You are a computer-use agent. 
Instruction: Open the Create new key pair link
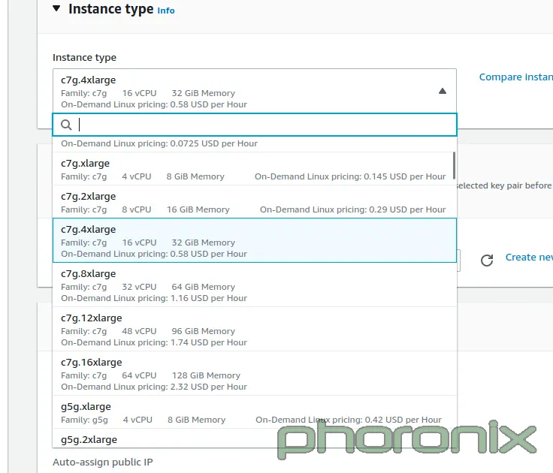(x=529, y=258)
